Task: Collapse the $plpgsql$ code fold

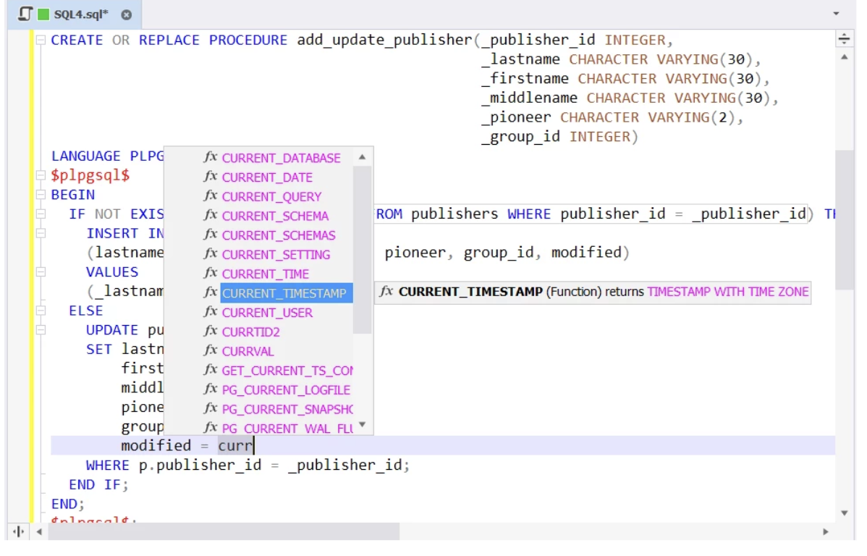Action: (x=41, y=175)
